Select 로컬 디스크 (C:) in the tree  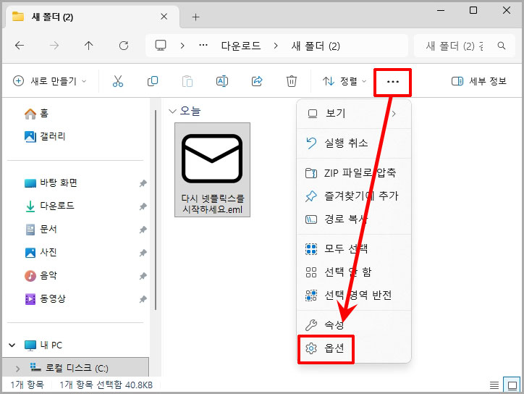click(77, 368)
